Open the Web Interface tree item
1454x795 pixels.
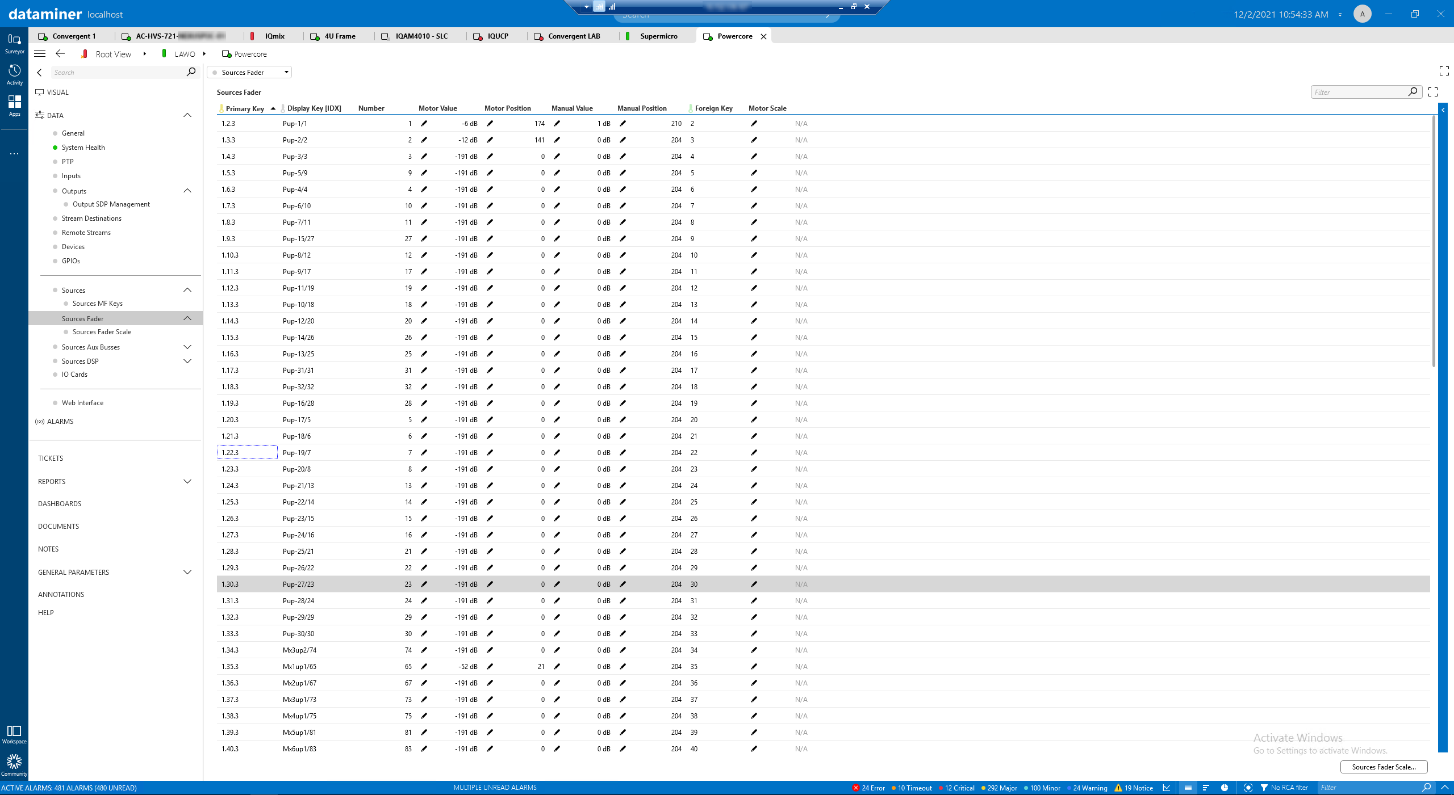tap(82, 403)
